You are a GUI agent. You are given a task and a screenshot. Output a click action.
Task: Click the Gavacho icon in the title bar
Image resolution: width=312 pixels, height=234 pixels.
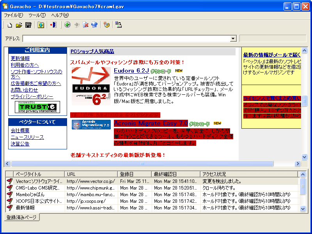(5, 6)
